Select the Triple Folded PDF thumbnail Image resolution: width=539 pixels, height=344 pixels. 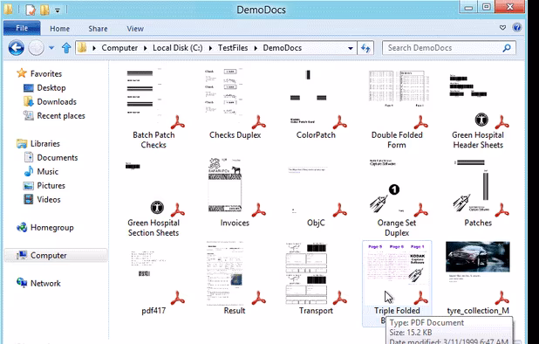pos(397,273)
